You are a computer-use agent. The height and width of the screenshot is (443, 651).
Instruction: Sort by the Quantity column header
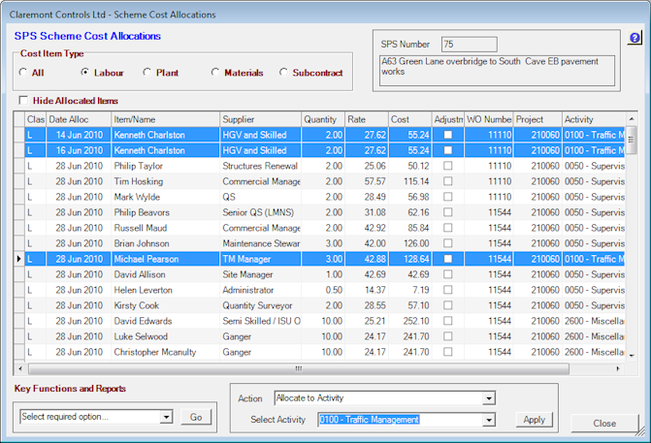323,119
